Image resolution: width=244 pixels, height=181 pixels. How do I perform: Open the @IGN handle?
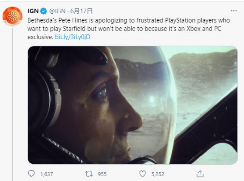(57, 11)
